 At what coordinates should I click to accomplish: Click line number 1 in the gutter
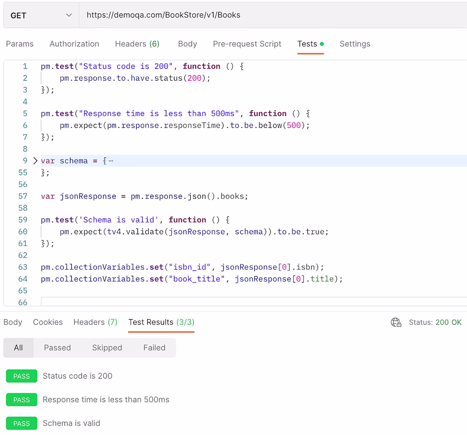click(25, 66)
